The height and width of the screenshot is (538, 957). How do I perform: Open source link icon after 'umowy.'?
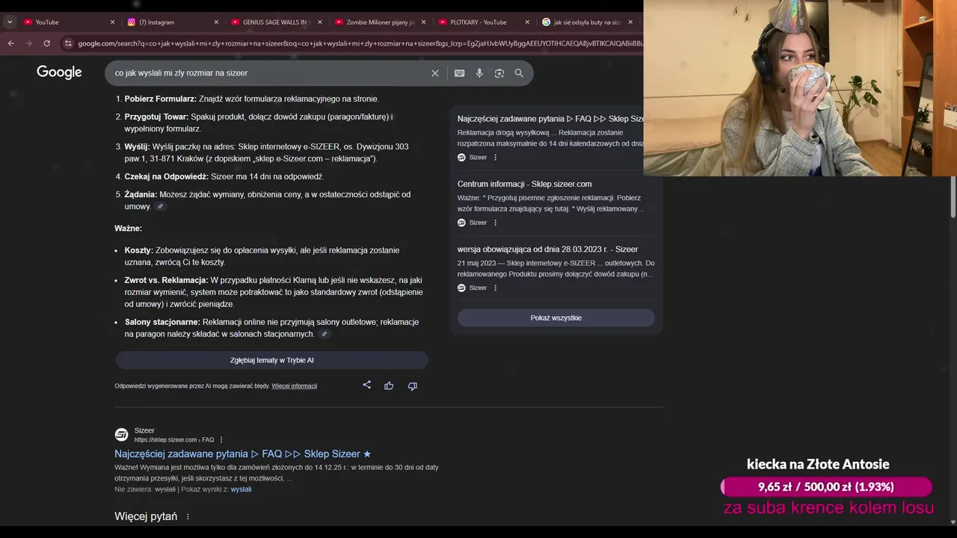click(160, 207)
